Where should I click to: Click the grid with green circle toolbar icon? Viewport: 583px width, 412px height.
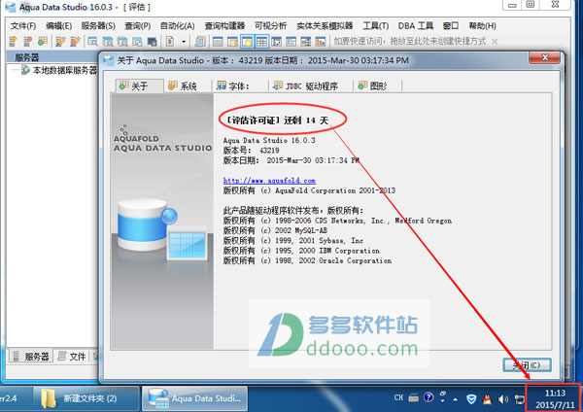click(x=43, y=41)
